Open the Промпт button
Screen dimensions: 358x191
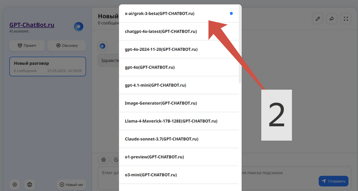pyautogui.click(x=27, y=46)
